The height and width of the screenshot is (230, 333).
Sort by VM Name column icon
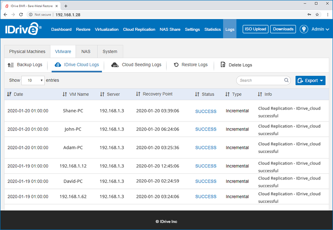coord(65,94)
